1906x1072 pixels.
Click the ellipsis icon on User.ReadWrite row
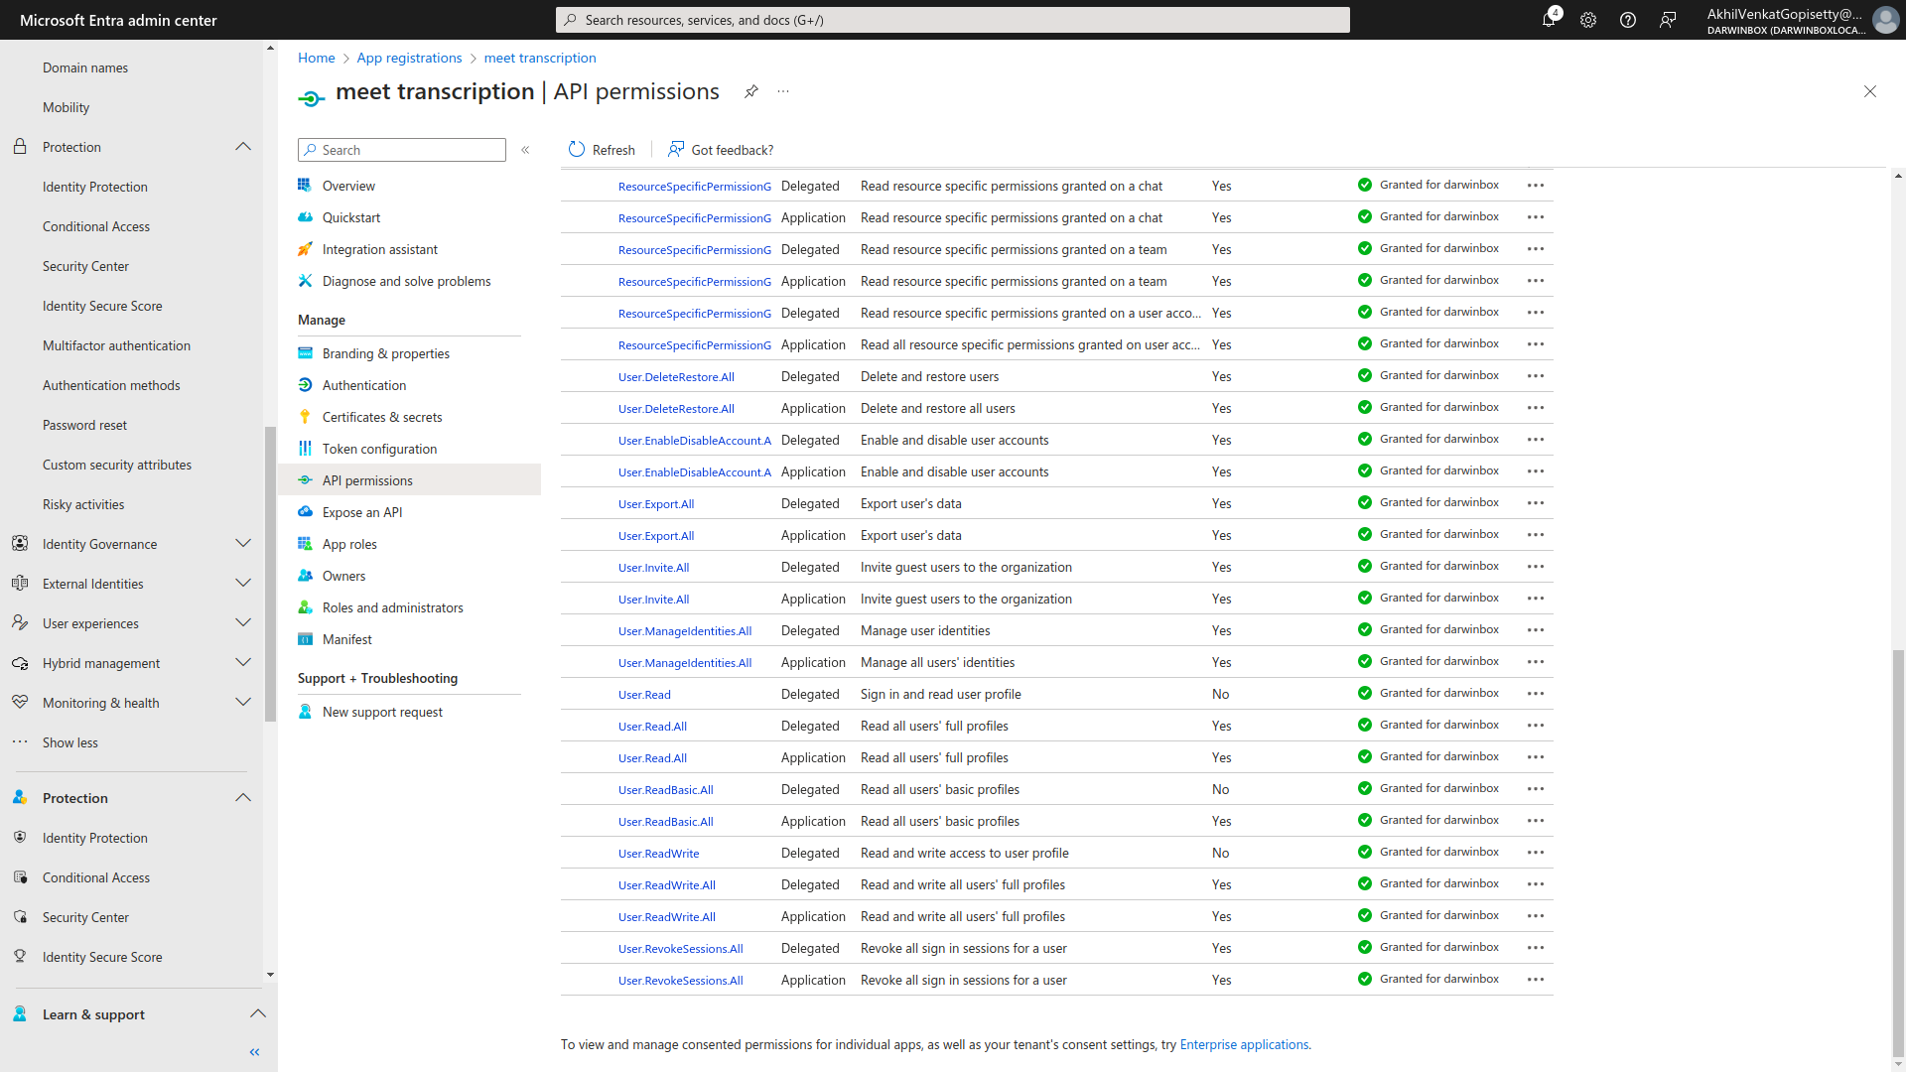point(1536,852)
